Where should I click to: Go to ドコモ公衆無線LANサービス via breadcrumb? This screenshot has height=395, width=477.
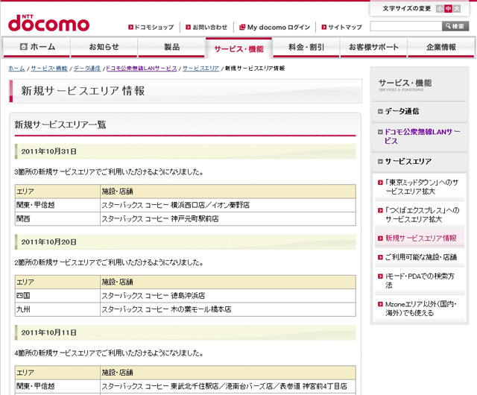(142, 69)
